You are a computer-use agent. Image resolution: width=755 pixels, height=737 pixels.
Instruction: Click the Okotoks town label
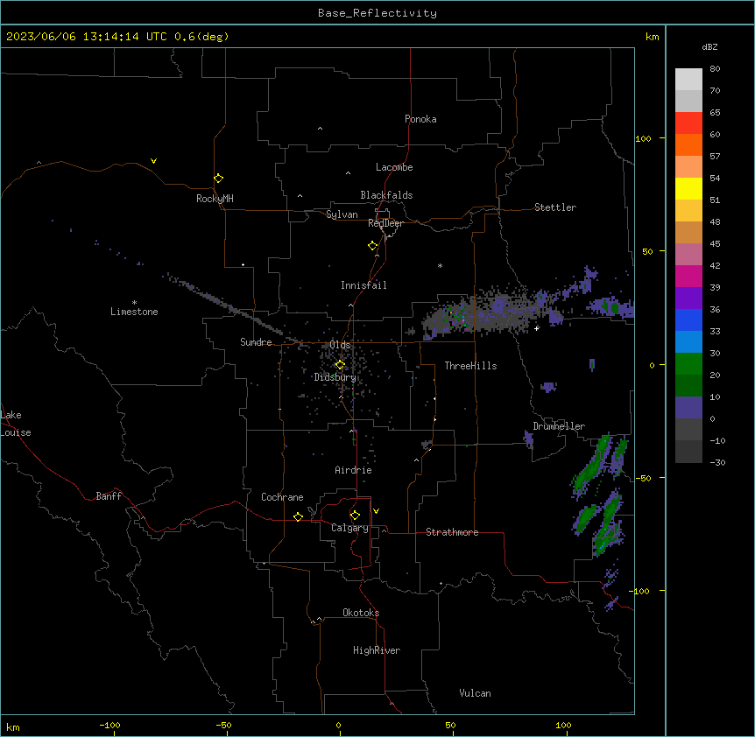[361, 613]
